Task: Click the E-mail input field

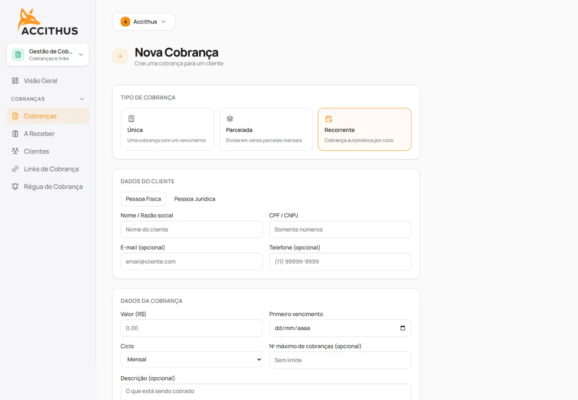Action: point(192,261)
